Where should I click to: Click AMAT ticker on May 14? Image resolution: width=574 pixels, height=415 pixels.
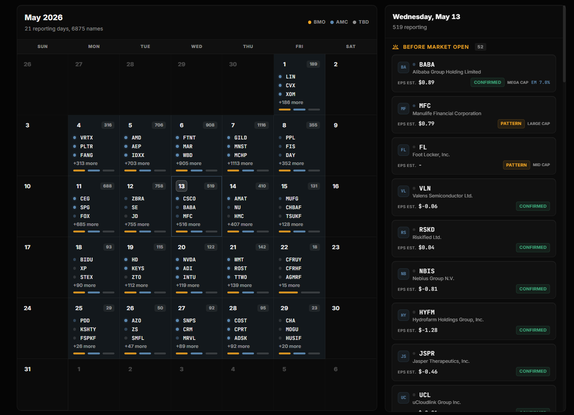(x=241, y=198)
